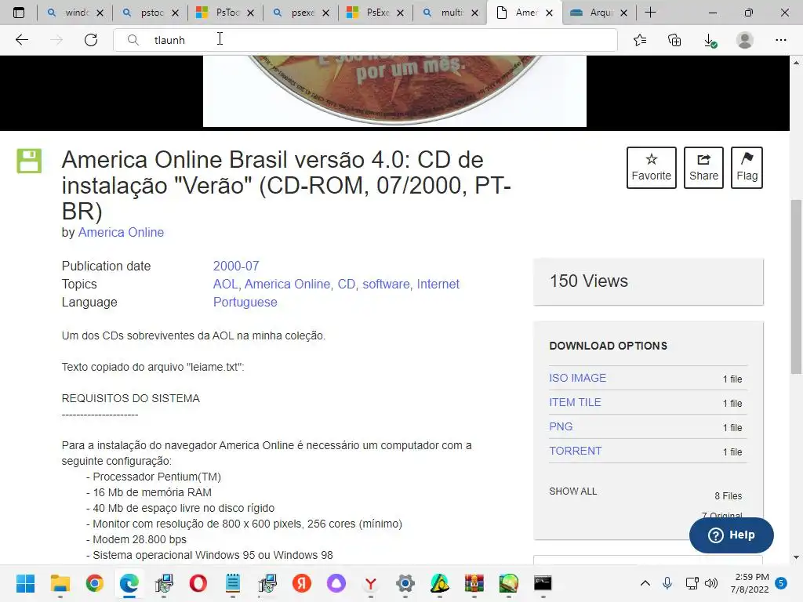803x602 pixels.
Task: Open the notification badge showing 5
Action: 781,583
